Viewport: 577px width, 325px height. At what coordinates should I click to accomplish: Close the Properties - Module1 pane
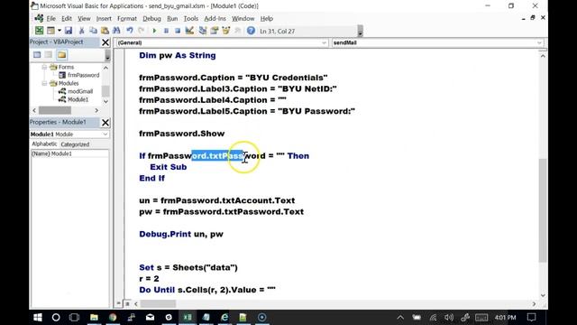105,123
